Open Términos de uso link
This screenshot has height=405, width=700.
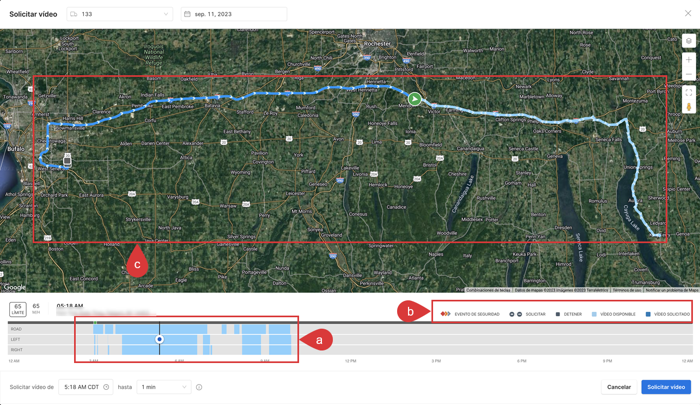(627, 290)
